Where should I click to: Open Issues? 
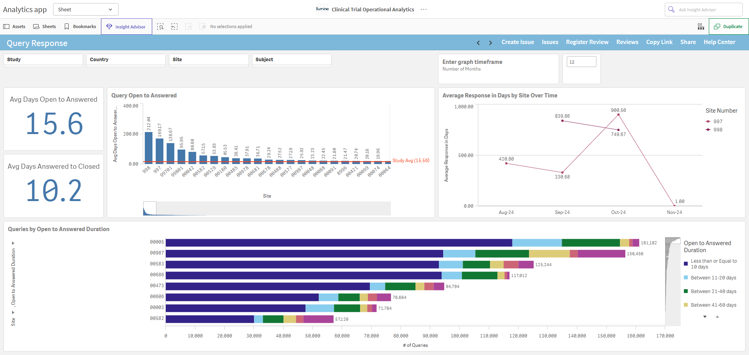click(x=550, y=42)
